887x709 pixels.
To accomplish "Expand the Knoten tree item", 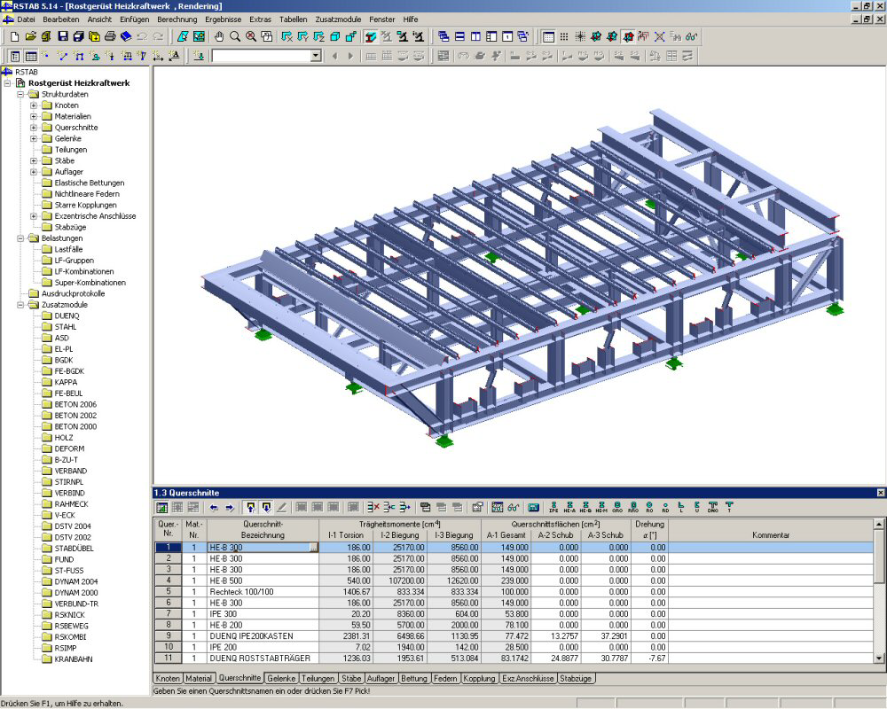I will (x=33, y=106).
